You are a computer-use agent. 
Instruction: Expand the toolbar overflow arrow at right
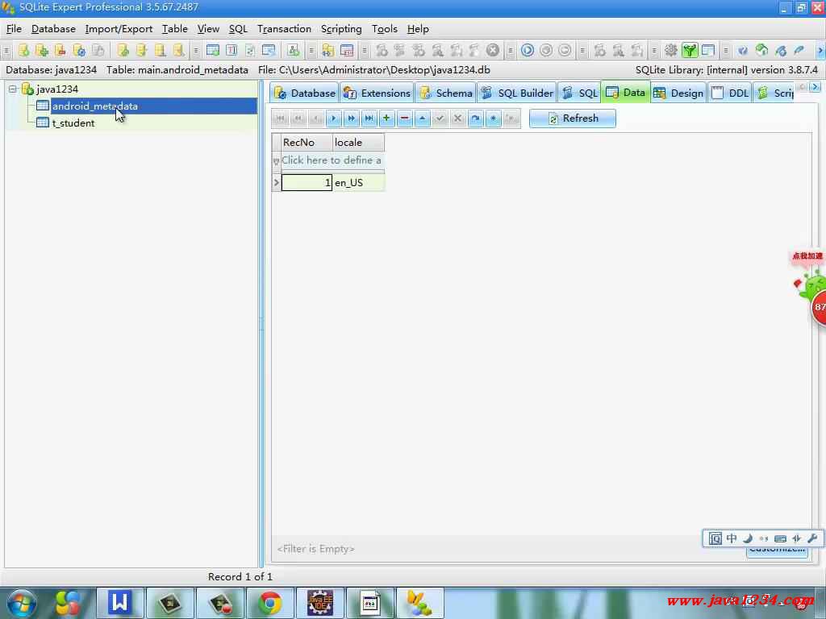(820, 51)
